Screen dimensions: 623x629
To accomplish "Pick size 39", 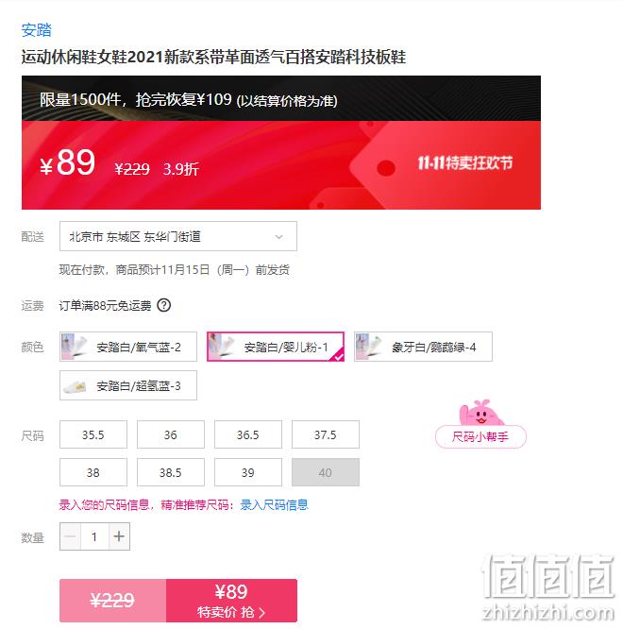I will point(248,472).
